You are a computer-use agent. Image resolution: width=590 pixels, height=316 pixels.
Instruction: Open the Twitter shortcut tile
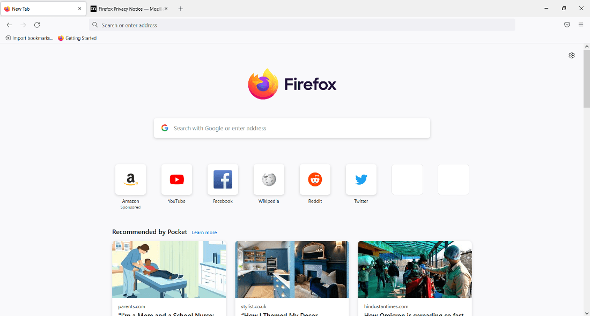coord(361,179)
